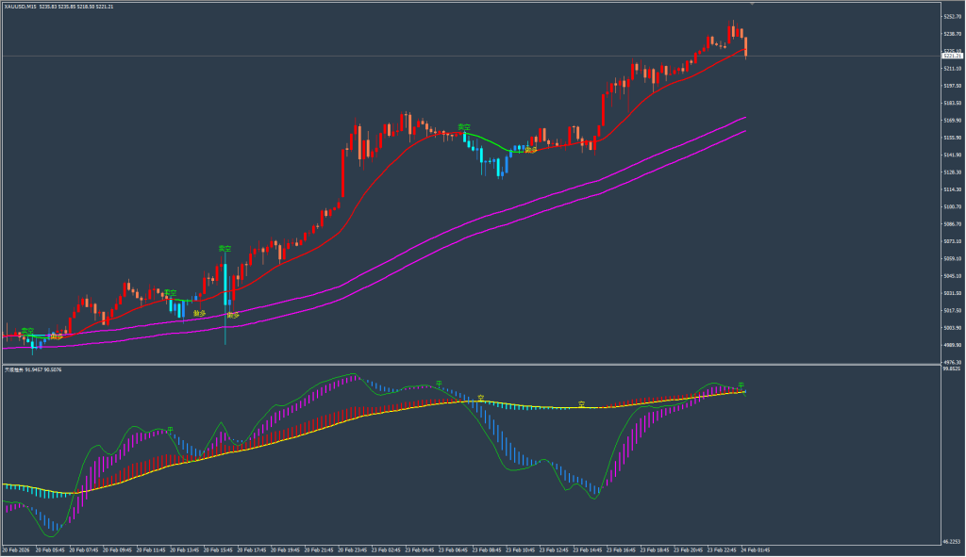The image size is (966, 557).
Task: Click the first yellow 空 marker in the indicator window
Action: 480,398
